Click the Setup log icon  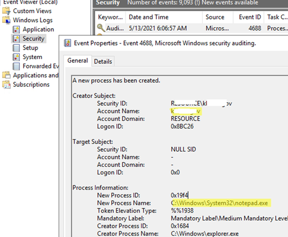[x=16, y=48]
